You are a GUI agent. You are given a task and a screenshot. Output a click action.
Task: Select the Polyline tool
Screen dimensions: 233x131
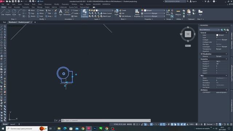coord(8,12)
